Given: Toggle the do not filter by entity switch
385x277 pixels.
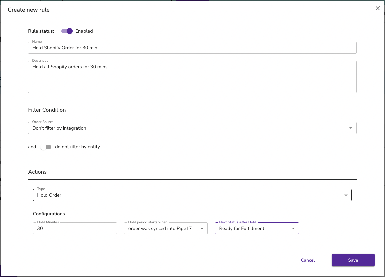Looking at the screenshot, I should coord(46,147).
